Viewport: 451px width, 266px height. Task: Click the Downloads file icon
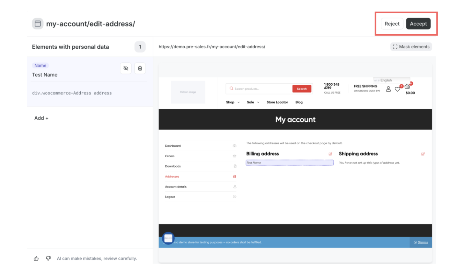[235, 166]
